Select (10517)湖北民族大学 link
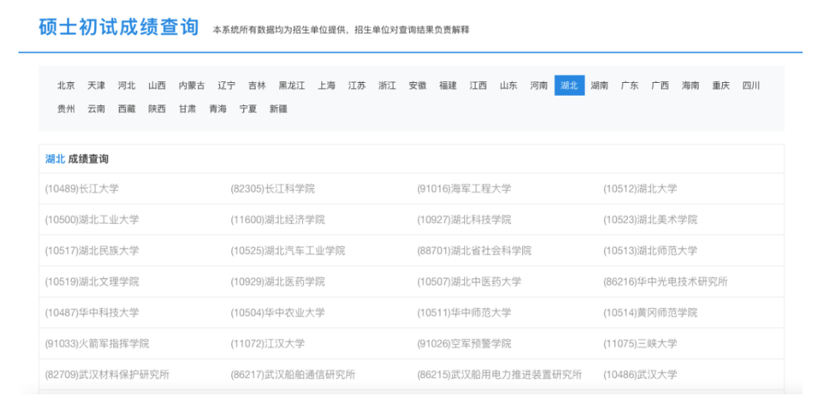This screenshot has width=814, height=412. coord(92,251)
